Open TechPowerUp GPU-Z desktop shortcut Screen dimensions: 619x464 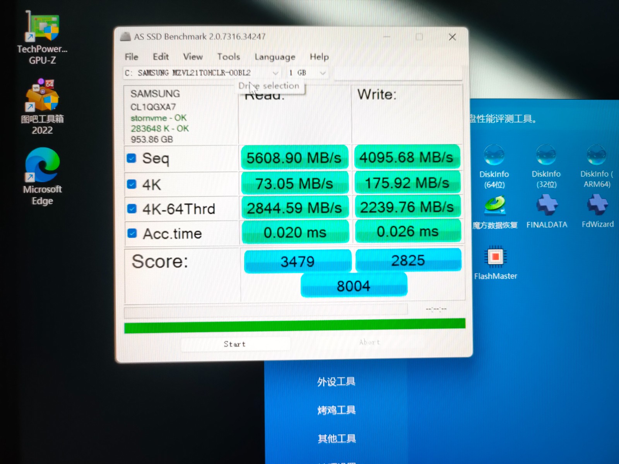42,38
